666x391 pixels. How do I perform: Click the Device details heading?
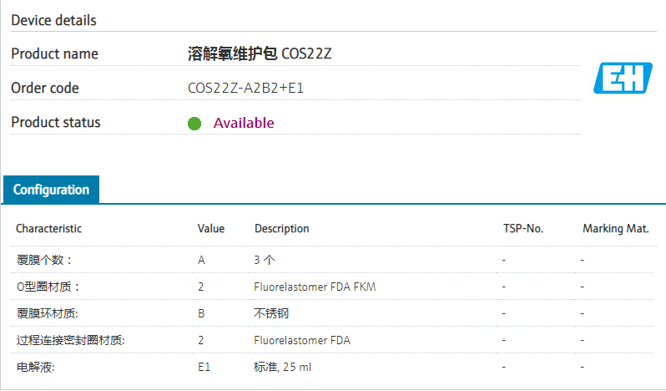pos(53,20)
